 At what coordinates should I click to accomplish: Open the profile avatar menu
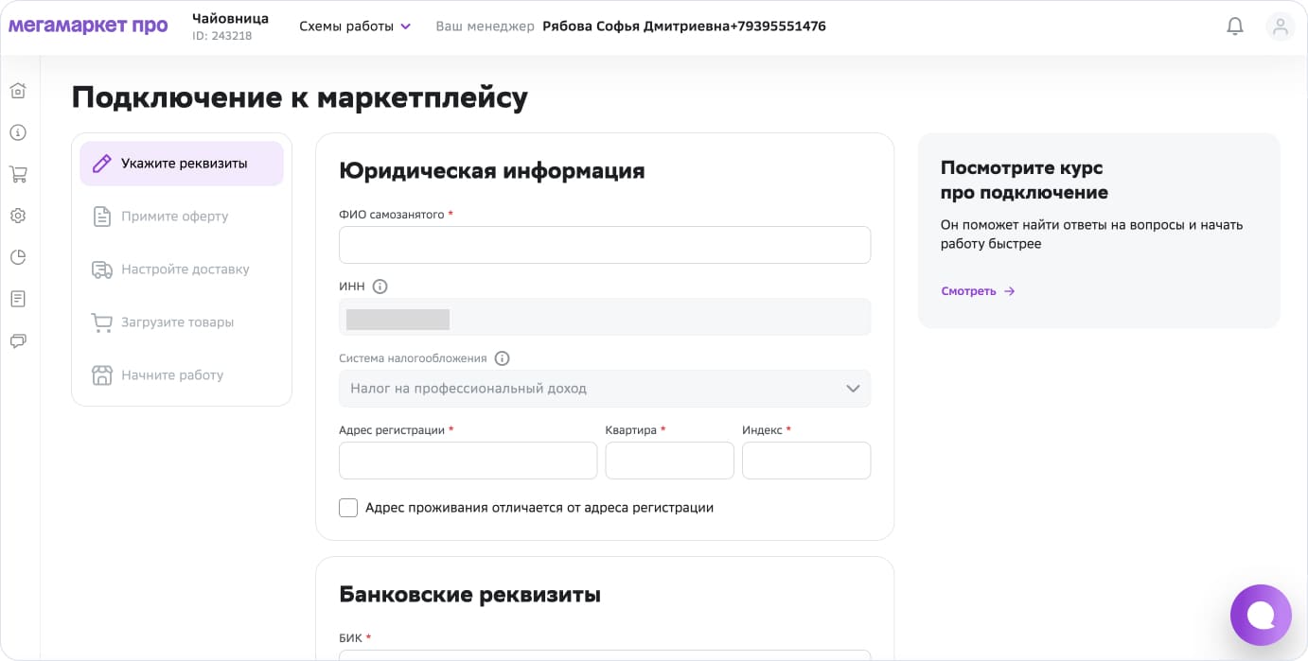1280,26
